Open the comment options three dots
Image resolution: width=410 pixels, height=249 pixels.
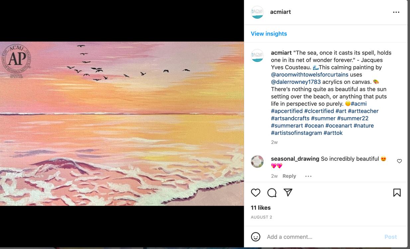click(308, 176)
